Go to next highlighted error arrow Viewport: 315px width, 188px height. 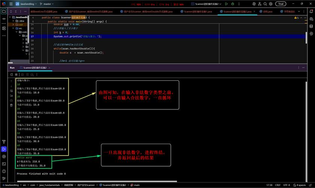tap(305, 18)
